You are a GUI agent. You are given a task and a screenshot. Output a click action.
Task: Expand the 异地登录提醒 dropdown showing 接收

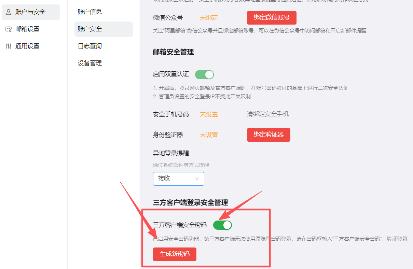point(178,179)
